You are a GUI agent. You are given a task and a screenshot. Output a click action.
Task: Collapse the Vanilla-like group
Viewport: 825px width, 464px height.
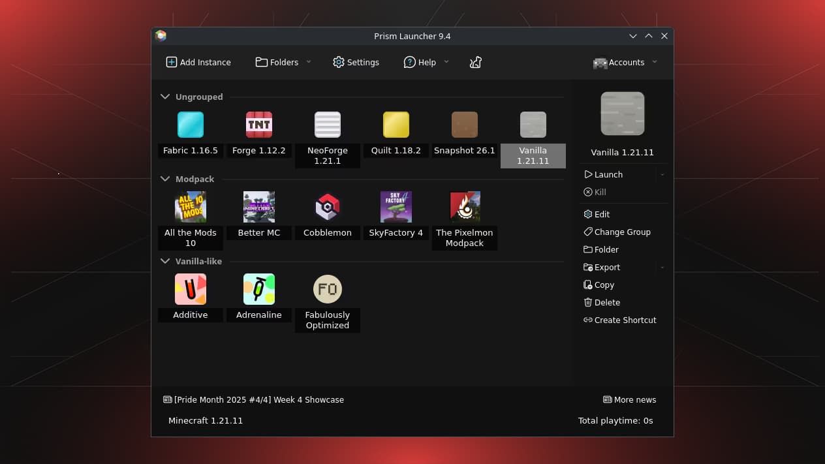click(165, 261)
